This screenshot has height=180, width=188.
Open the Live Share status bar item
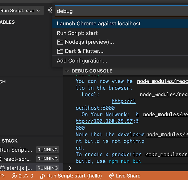click(x=125, y=176)
